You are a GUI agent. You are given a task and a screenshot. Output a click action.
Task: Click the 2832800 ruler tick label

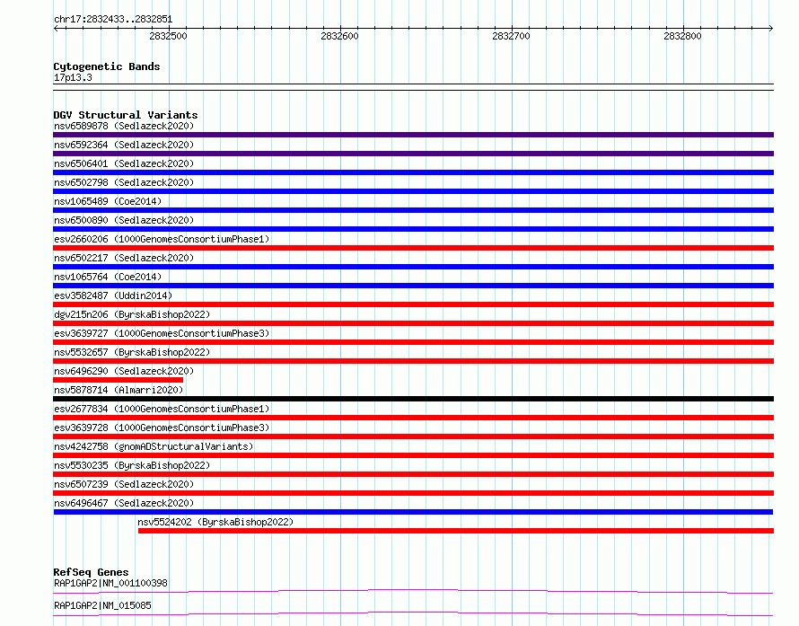point(682,36)
